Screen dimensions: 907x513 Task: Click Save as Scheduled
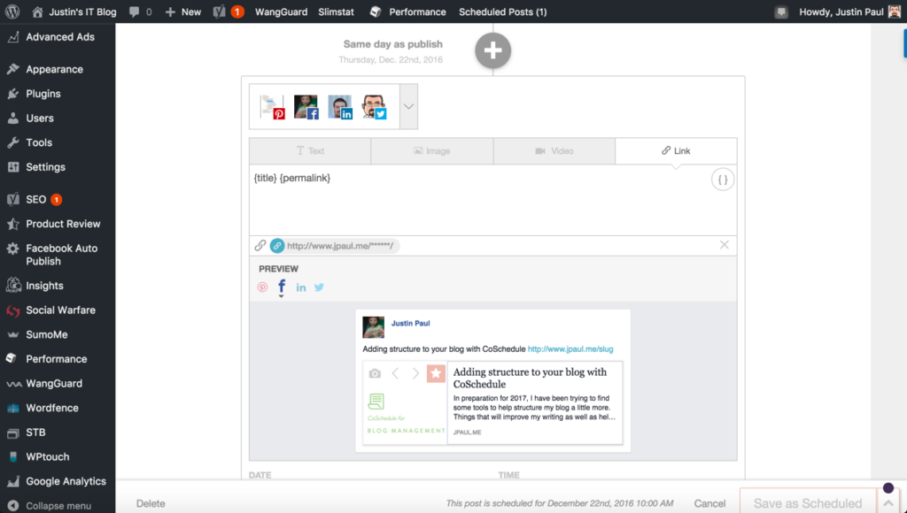click(x=808, y=502)
